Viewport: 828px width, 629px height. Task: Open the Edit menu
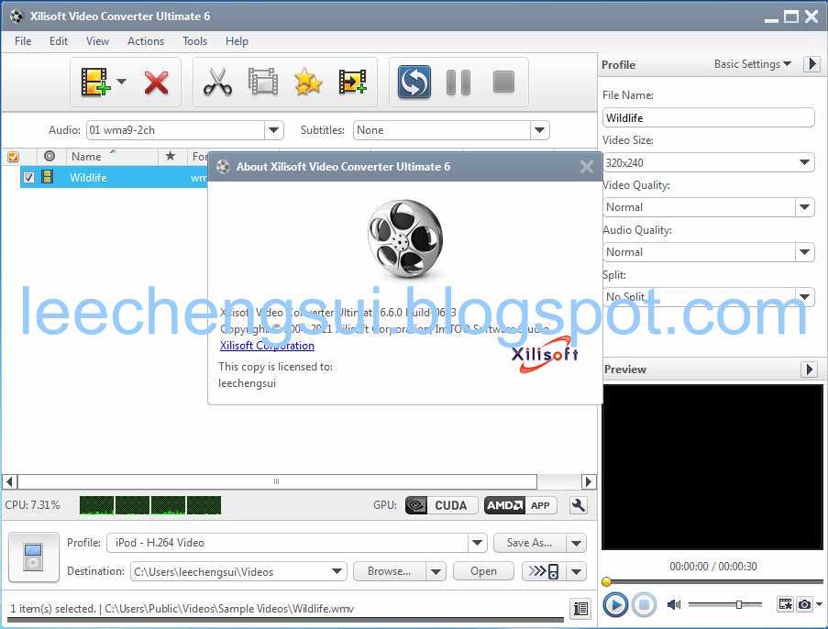[59, 41]
